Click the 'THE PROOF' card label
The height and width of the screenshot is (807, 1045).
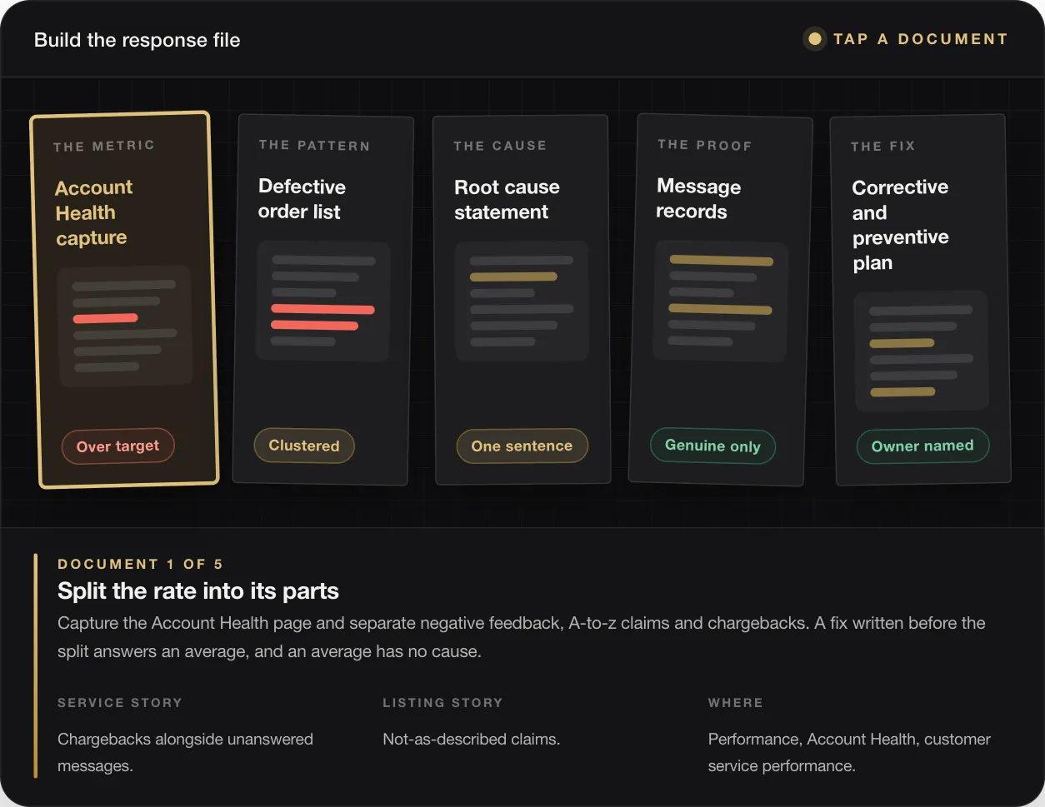pyautogui.click(x=705, y=145)
